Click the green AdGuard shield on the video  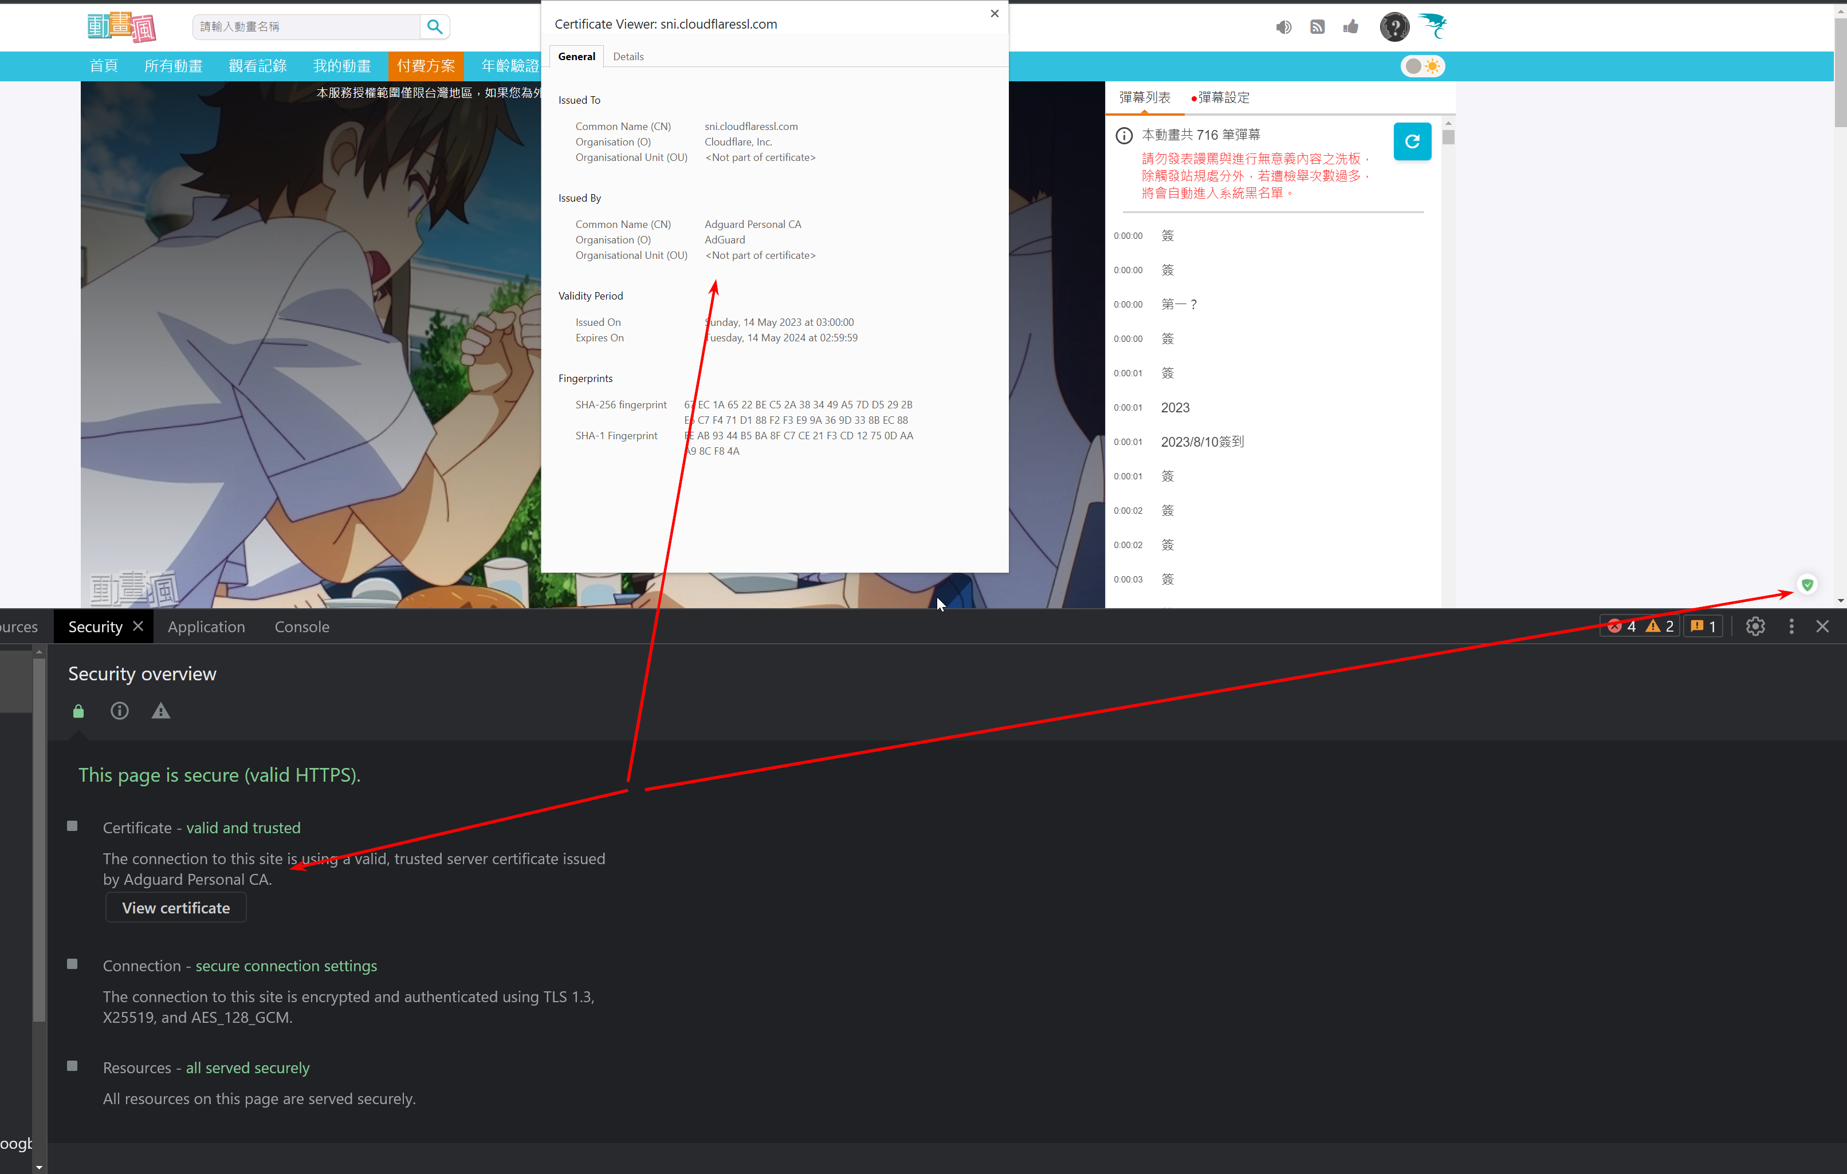coord(1808,584)
